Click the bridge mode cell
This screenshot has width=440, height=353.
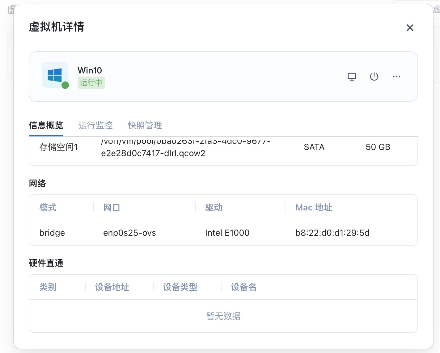click(52, 233)
